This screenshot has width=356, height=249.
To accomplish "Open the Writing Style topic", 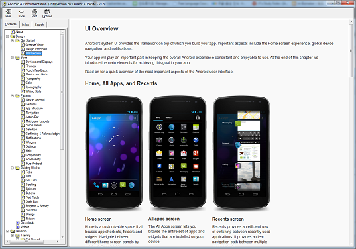I will [33, 91].
